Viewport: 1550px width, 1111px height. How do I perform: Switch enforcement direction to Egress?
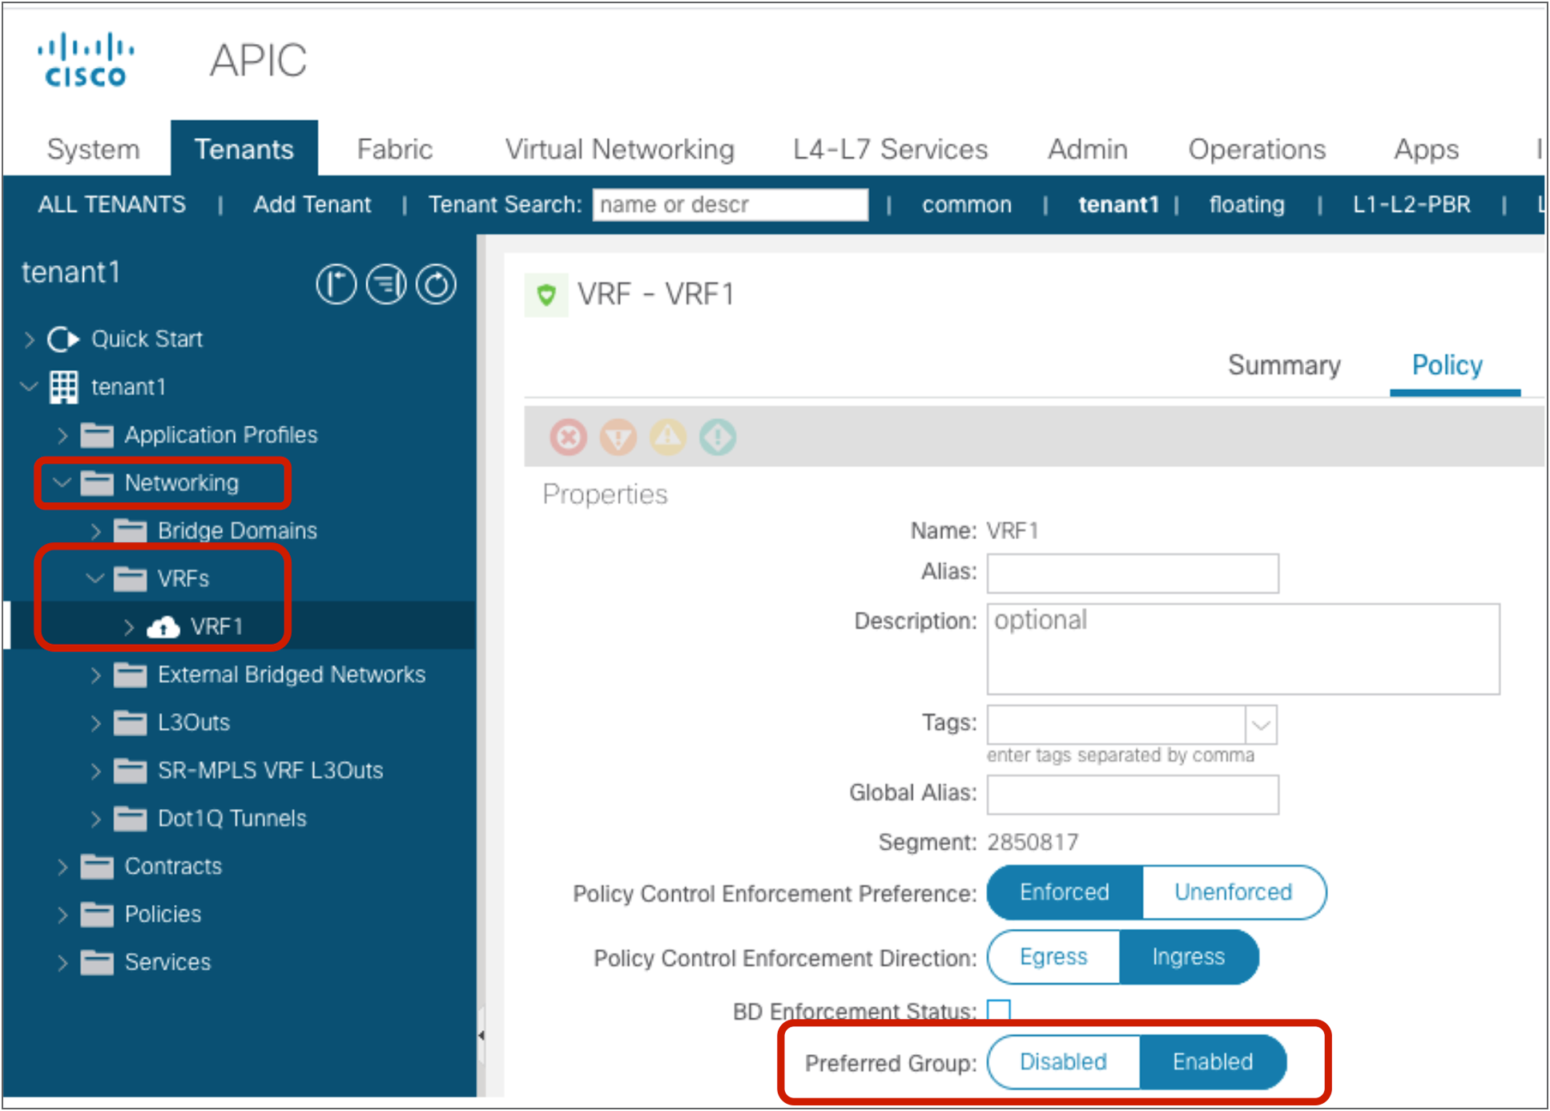click(1053, 957)
